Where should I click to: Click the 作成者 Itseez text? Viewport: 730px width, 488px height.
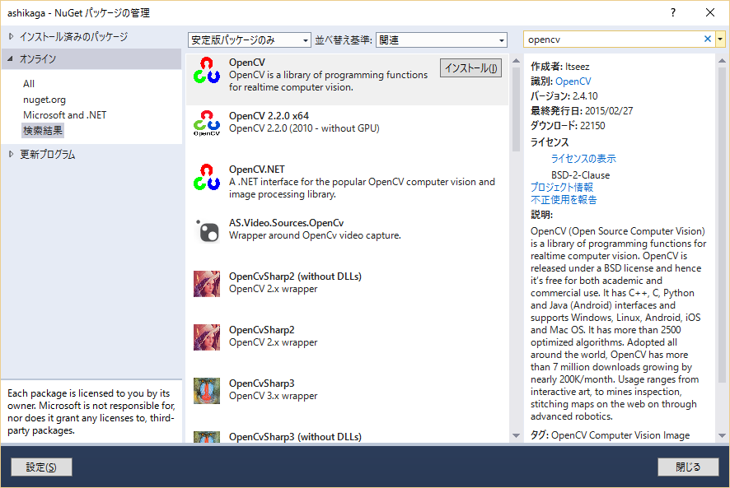[x=578, y=67]
